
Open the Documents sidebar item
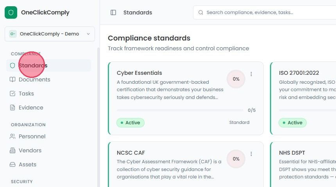pos(49,79)
